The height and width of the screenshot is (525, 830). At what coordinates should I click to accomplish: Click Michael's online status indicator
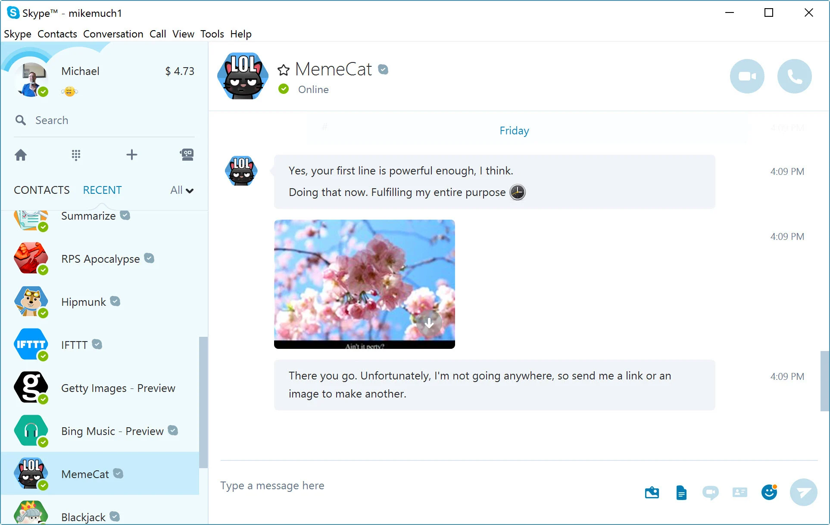pyautogui.click(x=43, y=92)
